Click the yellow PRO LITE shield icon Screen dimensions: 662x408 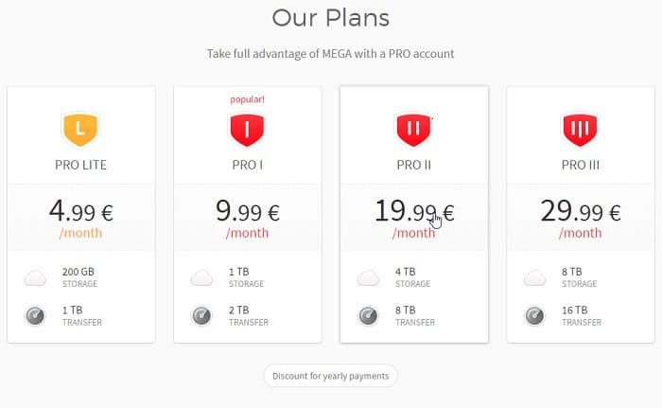80,130
